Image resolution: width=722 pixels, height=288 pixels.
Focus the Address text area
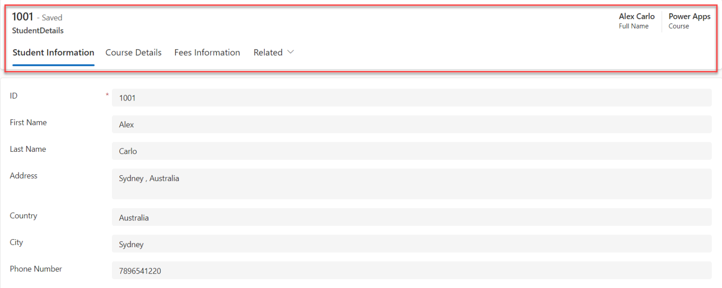411,184
